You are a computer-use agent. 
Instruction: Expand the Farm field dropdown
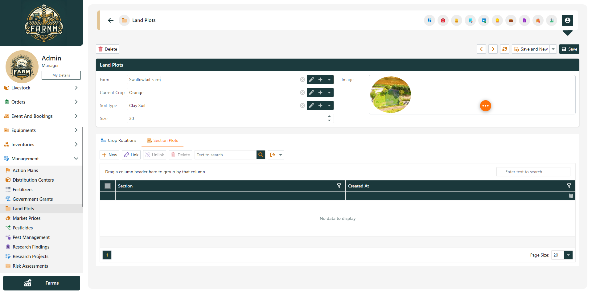coord(329,79)
